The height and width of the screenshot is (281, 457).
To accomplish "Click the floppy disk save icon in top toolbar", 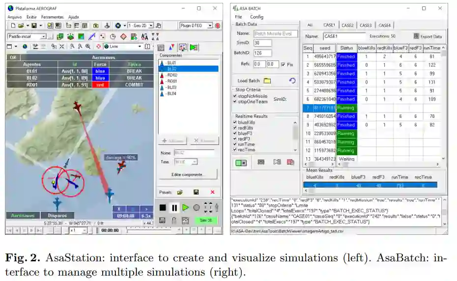I will click(34, 26).
